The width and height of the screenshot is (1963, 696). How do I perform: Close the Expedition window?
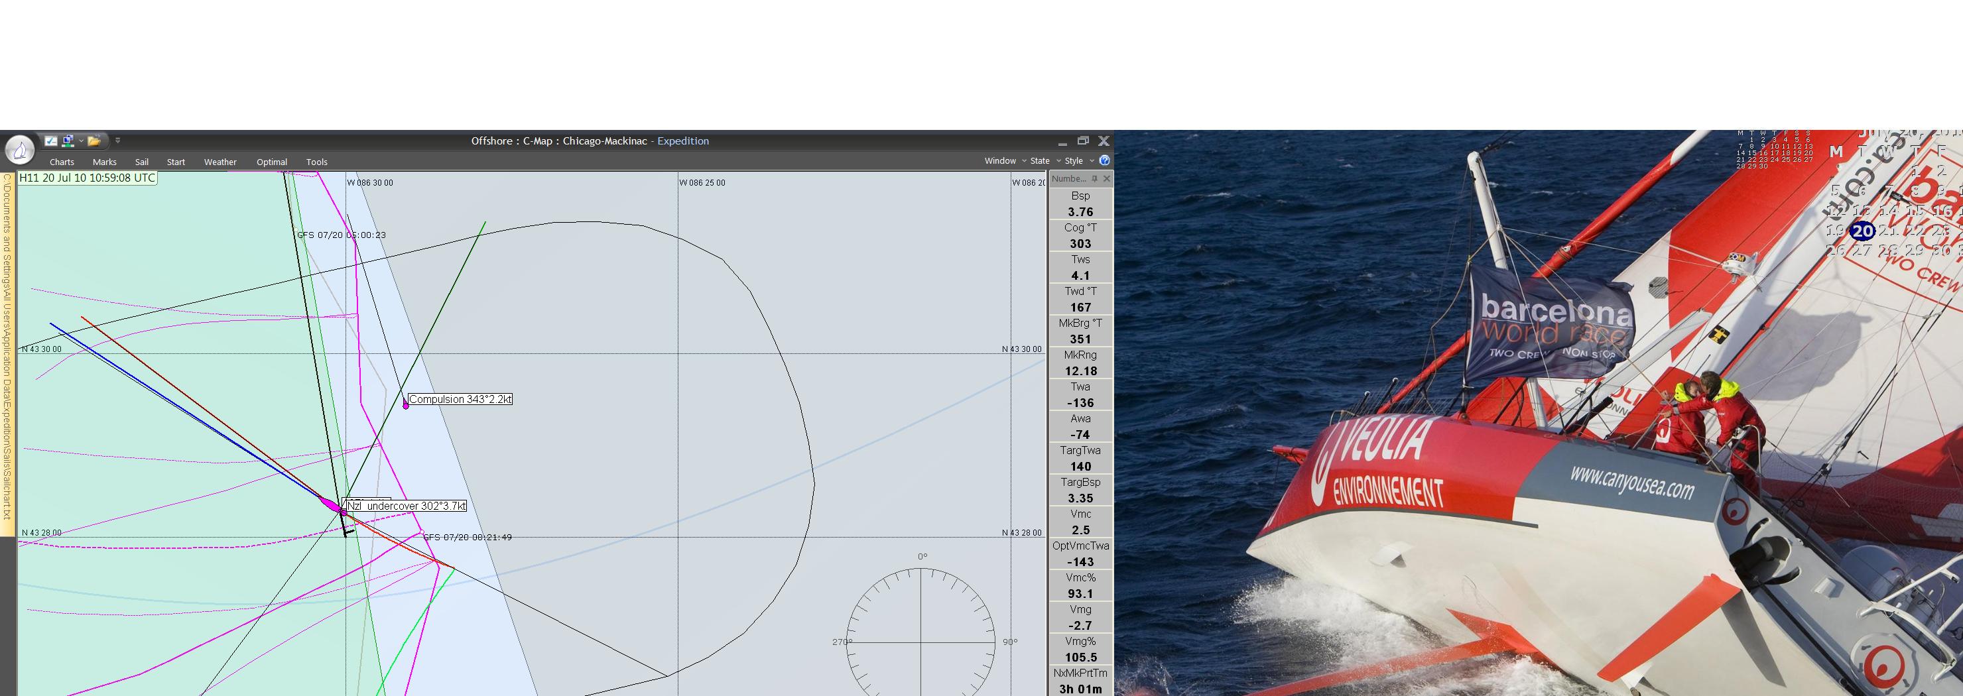click(1104, 141)
